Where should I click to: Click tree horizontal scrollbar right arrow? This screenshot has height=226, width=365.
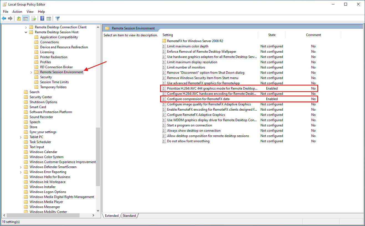click(x=94, y=215)
